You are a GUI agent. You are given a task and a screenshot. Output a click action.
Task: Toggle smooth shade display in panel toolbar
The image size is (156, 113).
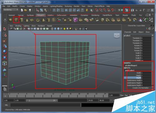click(x=55, y=29)
